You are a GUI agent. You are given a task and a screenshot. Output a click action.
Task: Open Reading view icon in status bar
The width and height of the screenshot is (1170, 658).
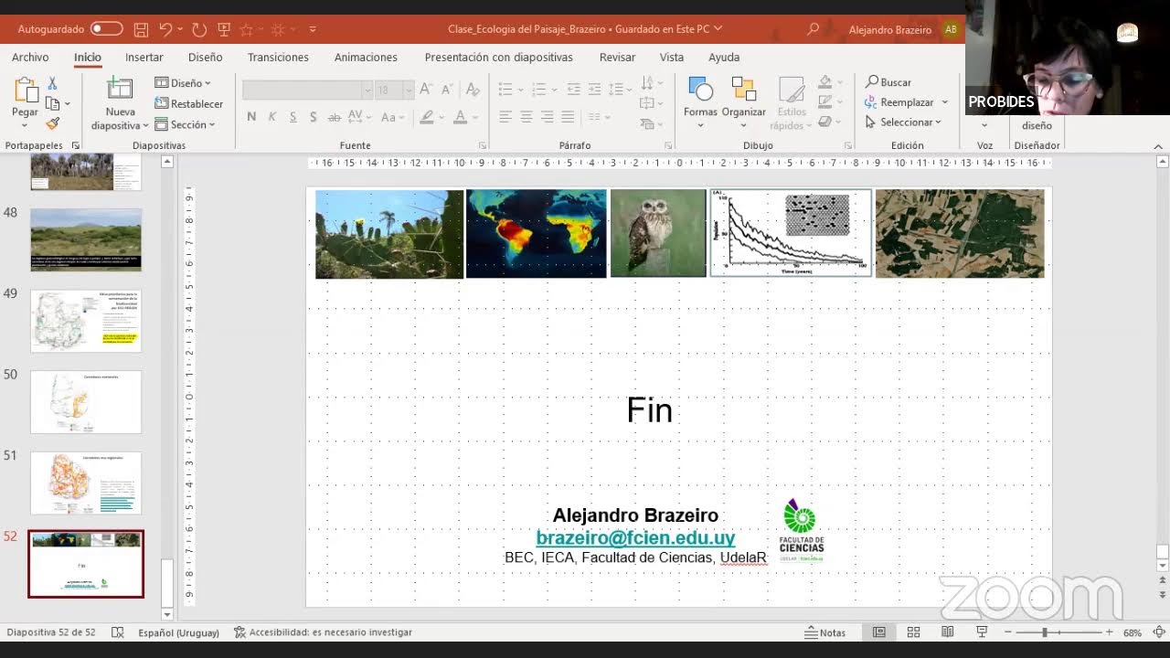click(948, 632)
